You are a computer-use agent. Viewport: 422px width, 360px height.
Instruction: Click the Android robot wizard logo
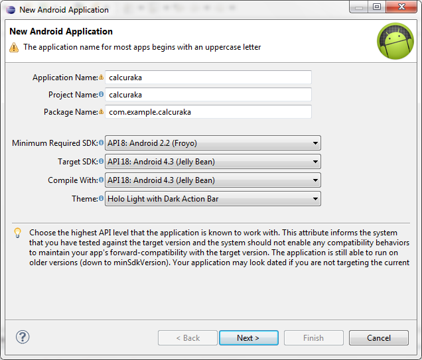coord(395,41)
